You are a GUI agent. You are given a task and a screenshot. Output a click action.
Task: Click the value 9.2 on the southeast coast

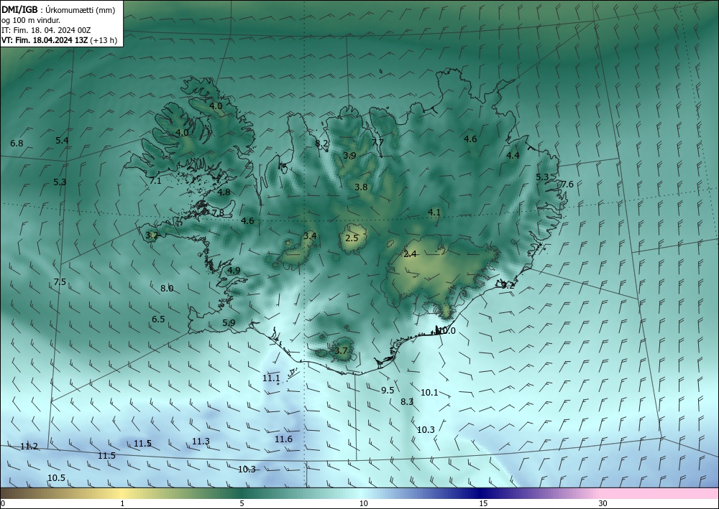508,285
